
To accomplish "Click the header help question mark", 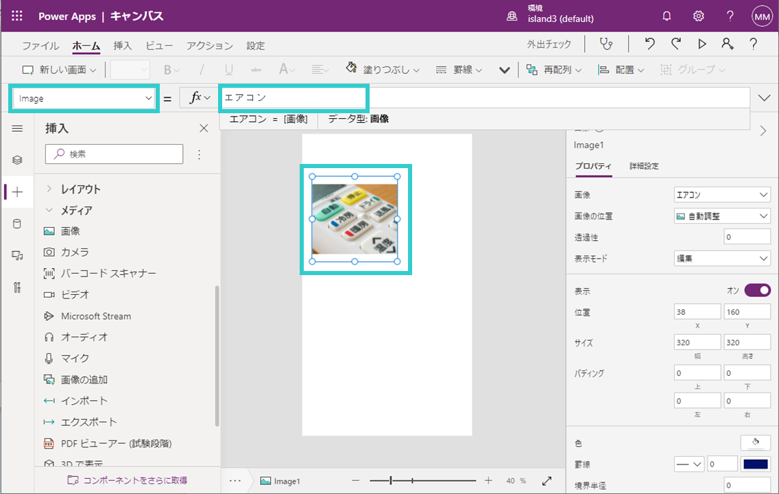I will (730, 16).
